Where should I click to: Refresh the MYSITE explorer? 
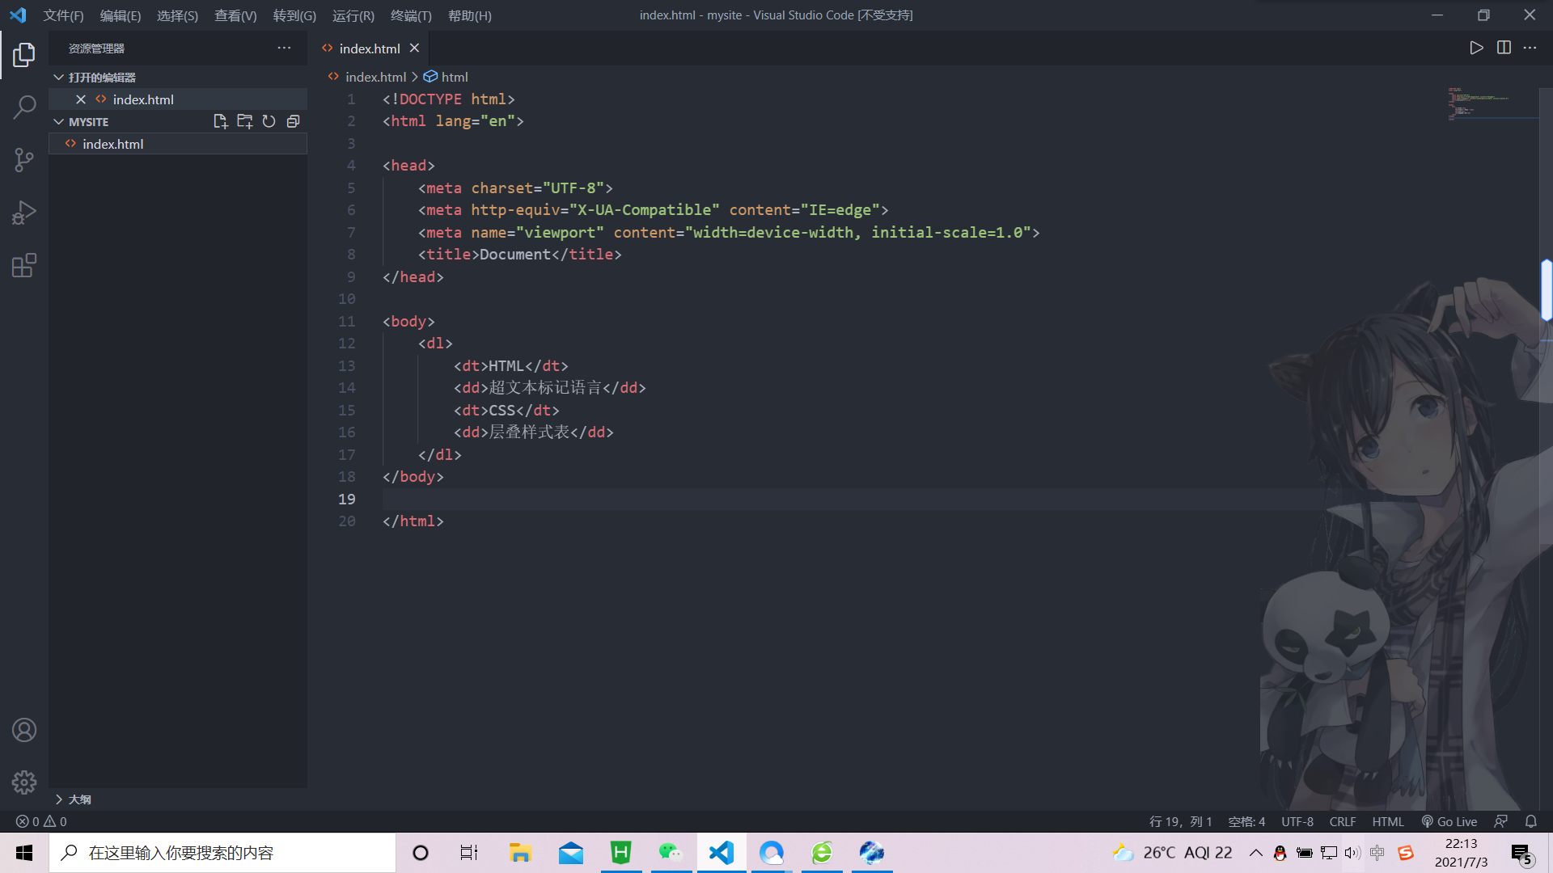click(x=269, y=121)
